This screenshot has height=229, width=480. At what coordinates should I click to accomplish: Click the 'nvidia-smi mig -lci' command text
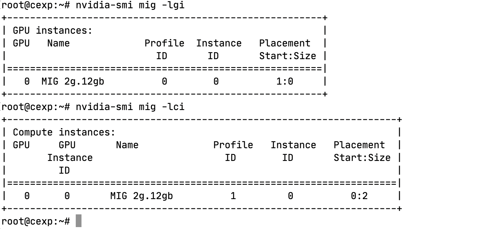[x=130, y=107]
